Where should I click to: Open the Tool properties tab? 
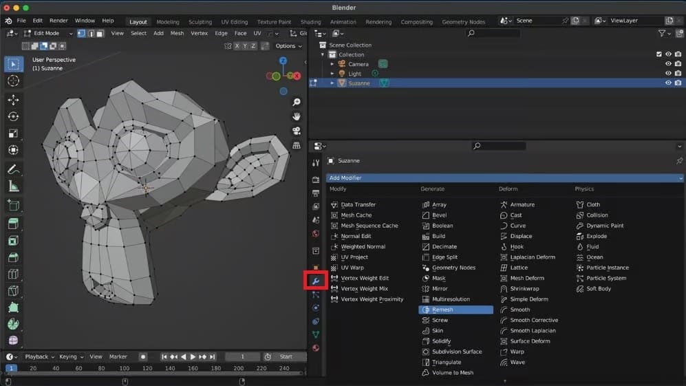click(315, 163)
